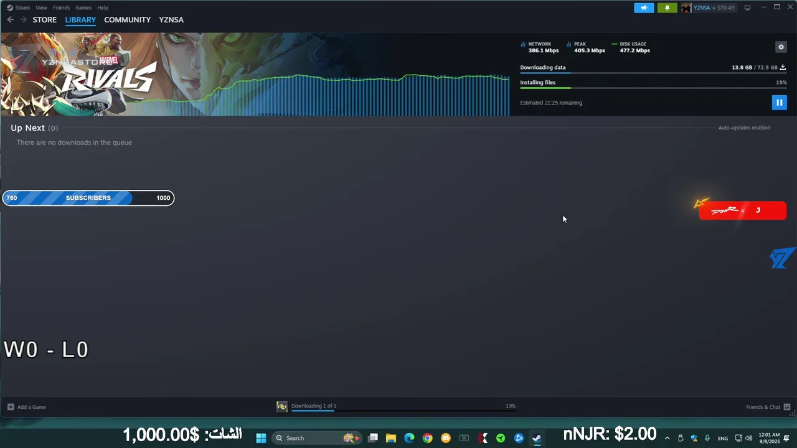Open Task View on the taskbar
The image size is (797, 448).
[373, 438]
